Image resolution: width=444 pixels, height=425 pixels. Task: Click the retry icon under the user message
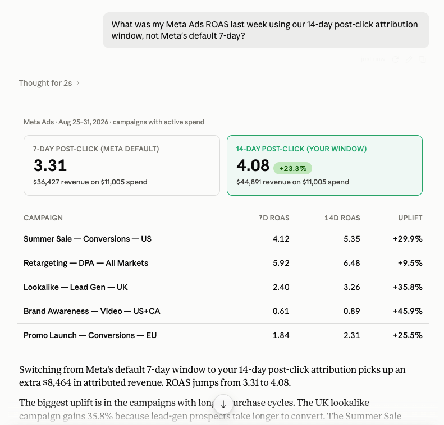click(396, 59)
